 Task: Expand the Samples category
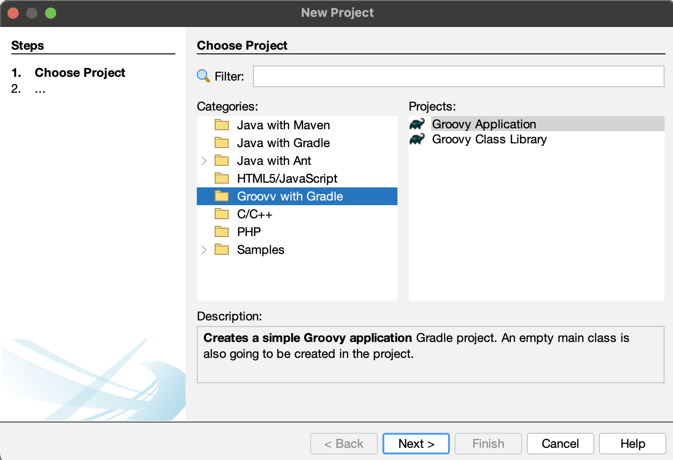click(204, 250)
